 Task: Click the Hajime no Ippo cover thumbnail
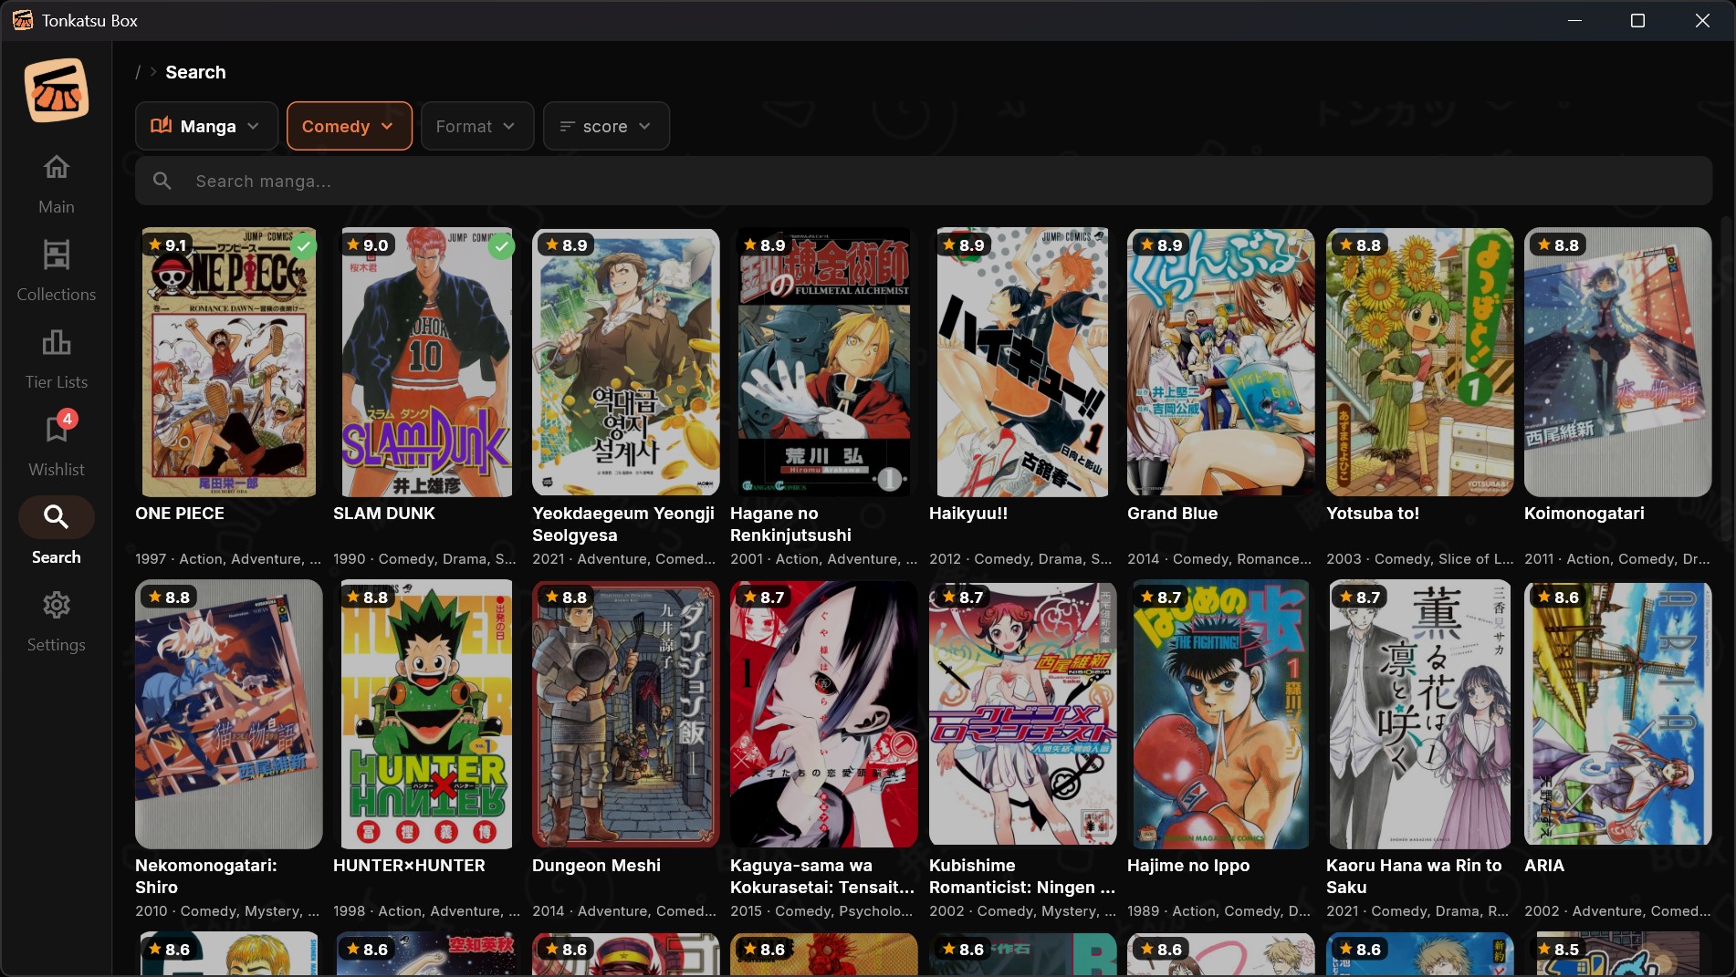point(1219,714)
